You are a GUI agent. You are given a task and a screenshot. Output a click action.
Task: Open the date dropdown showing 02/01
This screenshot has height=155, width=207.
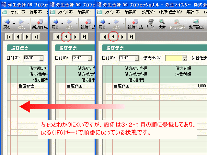pos(88,58)
